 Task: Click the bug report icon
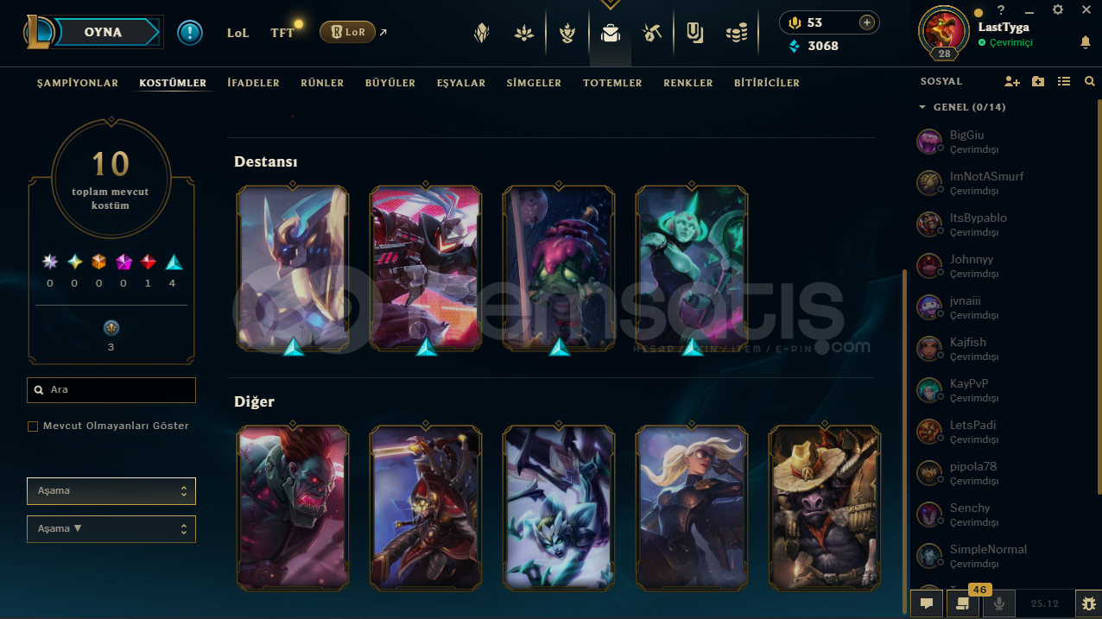coord(1088,603)
